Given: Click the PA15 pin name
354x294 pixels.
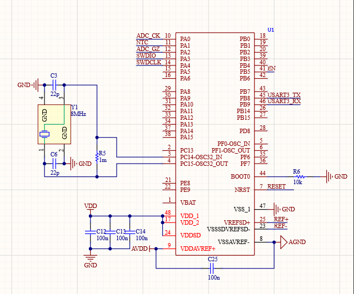Looking at the screenshot, I should pyautogui.click(x=187, y=137).
